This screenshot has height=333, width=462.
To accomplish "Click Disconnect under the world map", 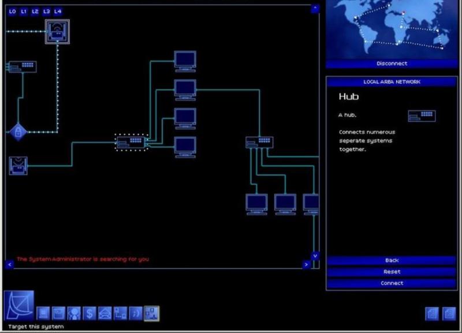I will click(x=392, y=63).
